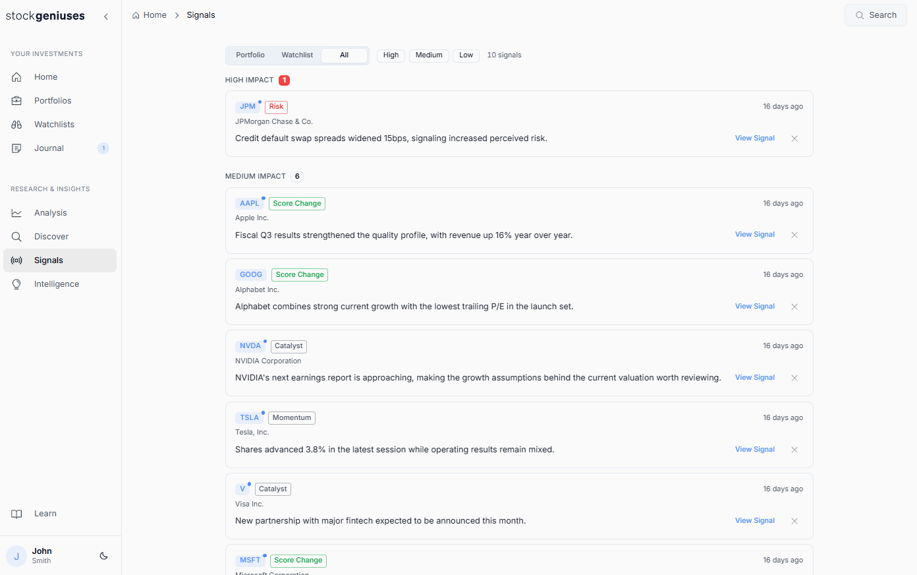Click the Home breadcrumb link

[x=150, y=15]
